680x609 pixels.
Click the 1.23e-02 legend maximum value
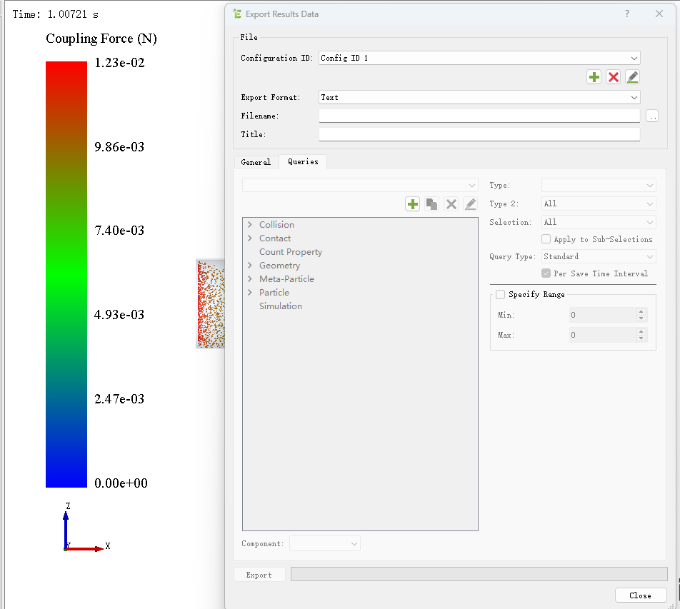119,63
